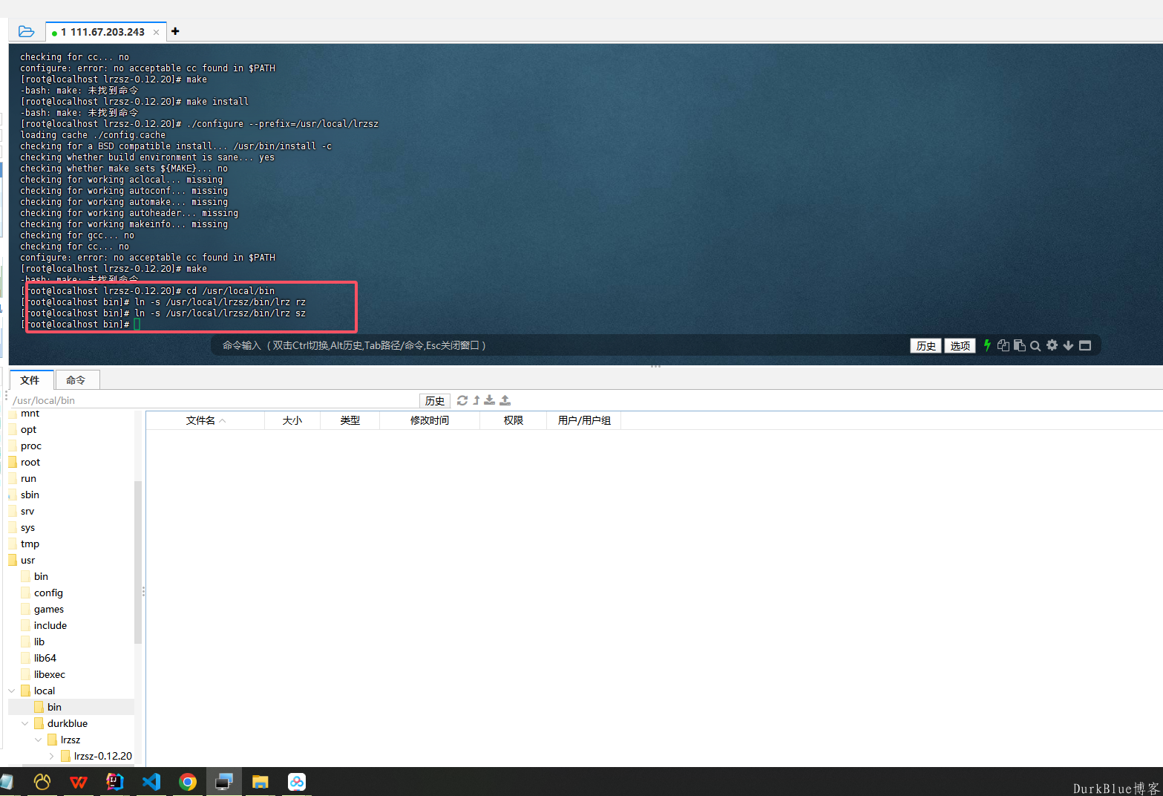Close the 111.67.203.243 session tab
The height and width of the screenshot is (796, 1163).
click(x=156, y=32)
